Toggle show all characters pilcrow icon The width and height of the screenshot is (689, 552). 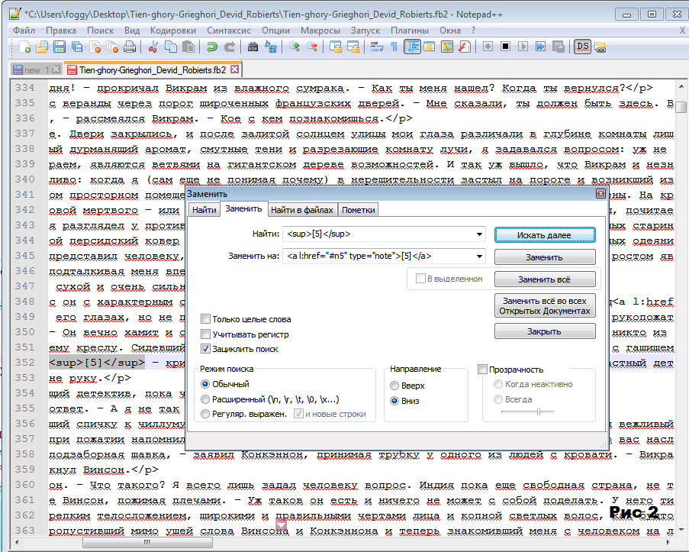[394, 47]
